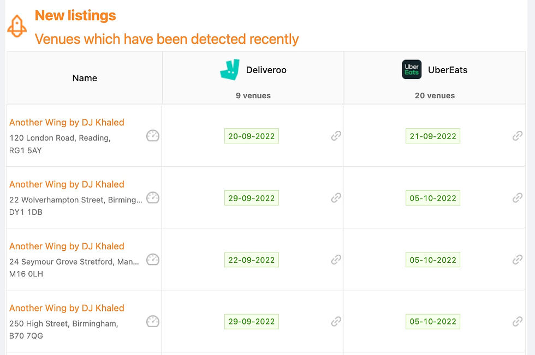Image resolution: width=535 pixels, height=355 pixels.
Task: Open UberEats link icon for Reading venue
Action: pos(518,136)
